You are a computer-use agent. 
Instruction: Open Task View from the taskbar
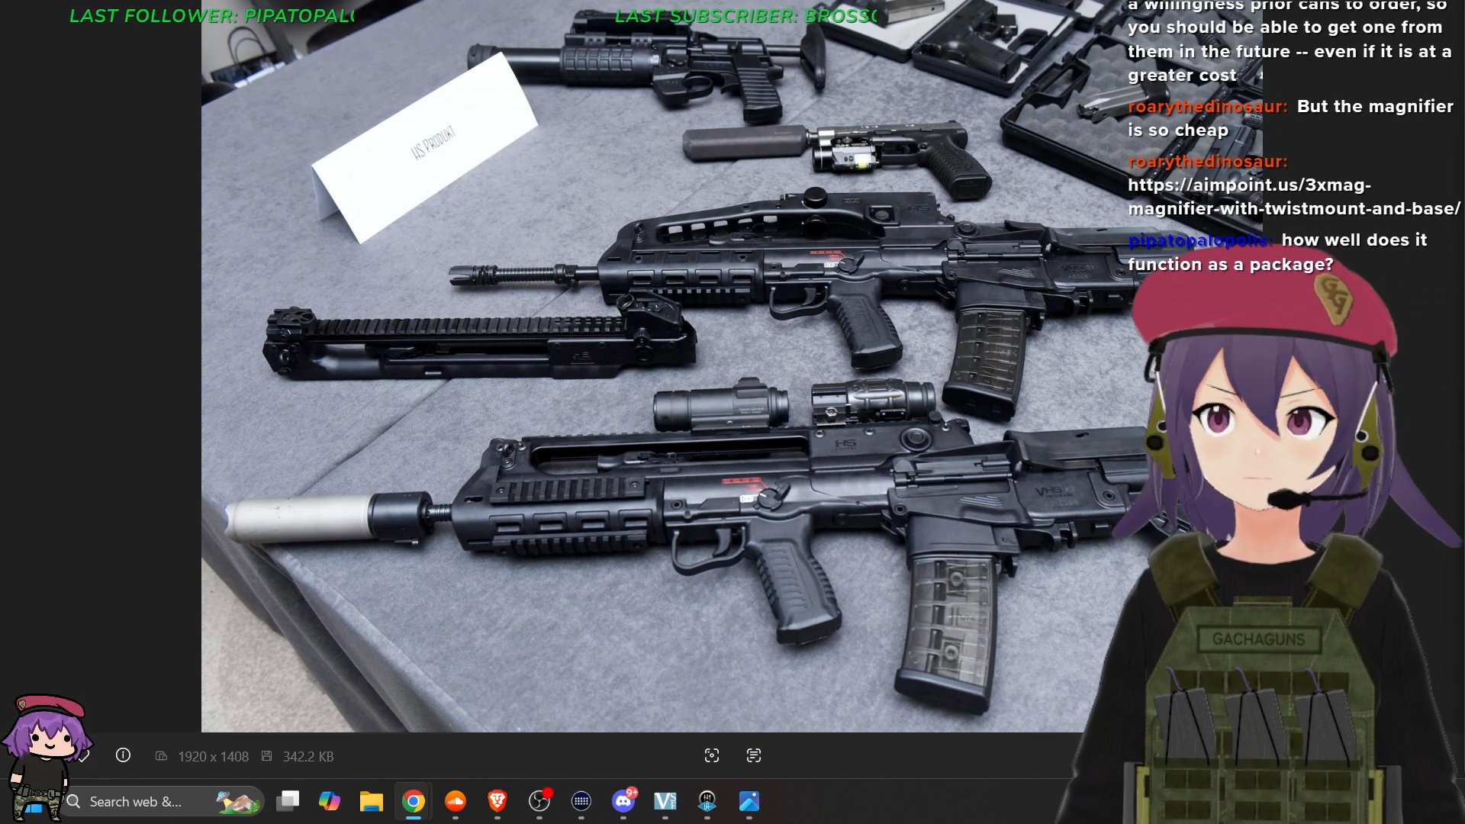(288, 801)
